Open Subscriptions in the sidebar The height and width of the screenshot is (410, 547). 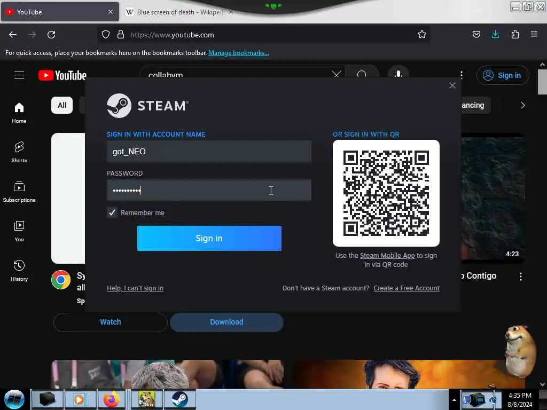(x=19, y=192)
